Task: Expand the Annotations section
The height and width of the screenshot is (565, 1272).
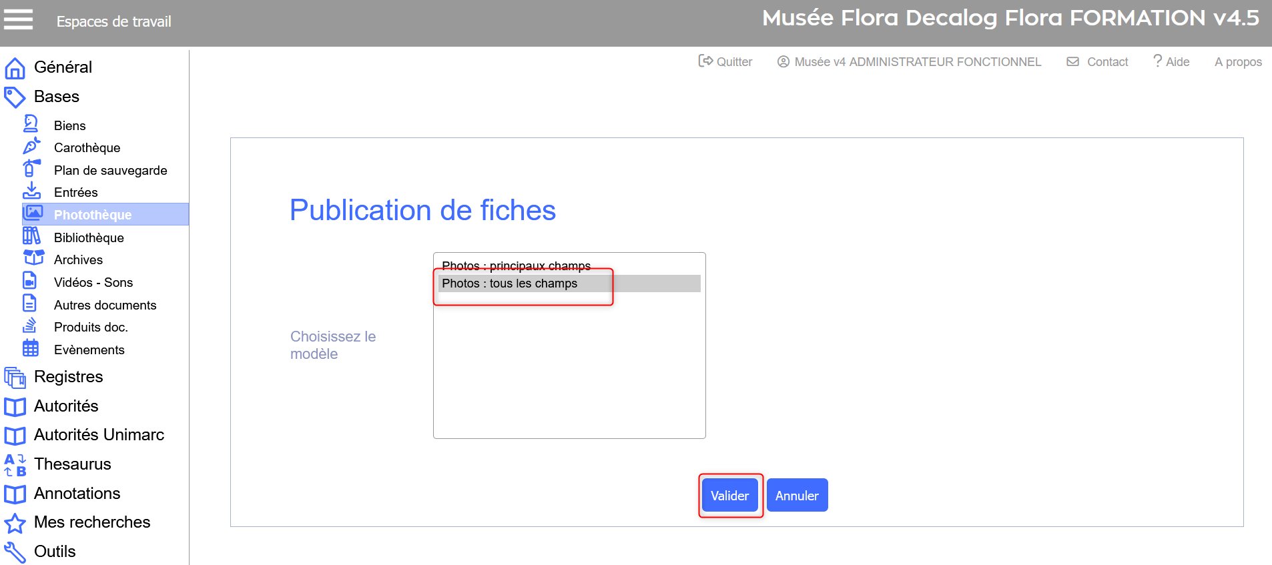Action: [x=77, y=494]
